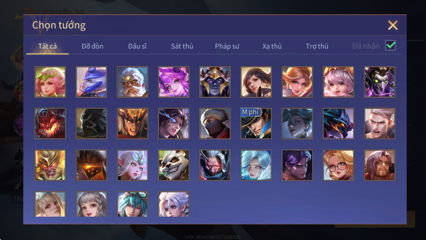Select the white-bearded old warrior hero
This screenshot has height=240, width=426.
(133, 82)
